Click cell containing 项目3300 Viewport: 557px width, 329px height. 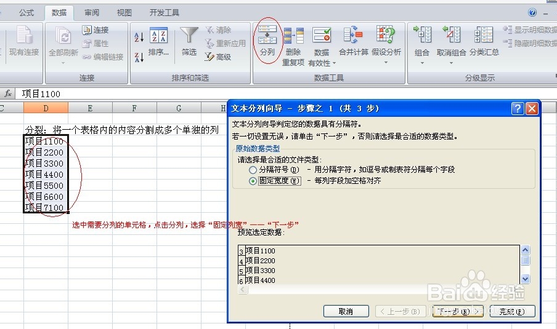(46, 163)
